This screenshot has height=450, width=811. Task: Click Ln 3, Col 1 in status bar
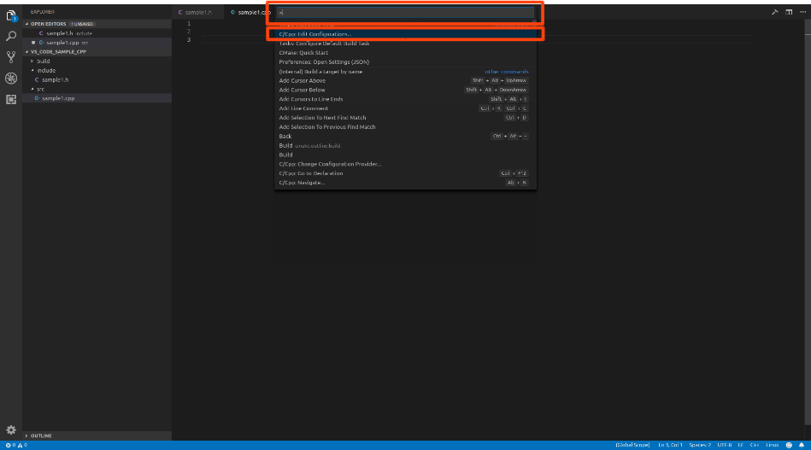670,445
